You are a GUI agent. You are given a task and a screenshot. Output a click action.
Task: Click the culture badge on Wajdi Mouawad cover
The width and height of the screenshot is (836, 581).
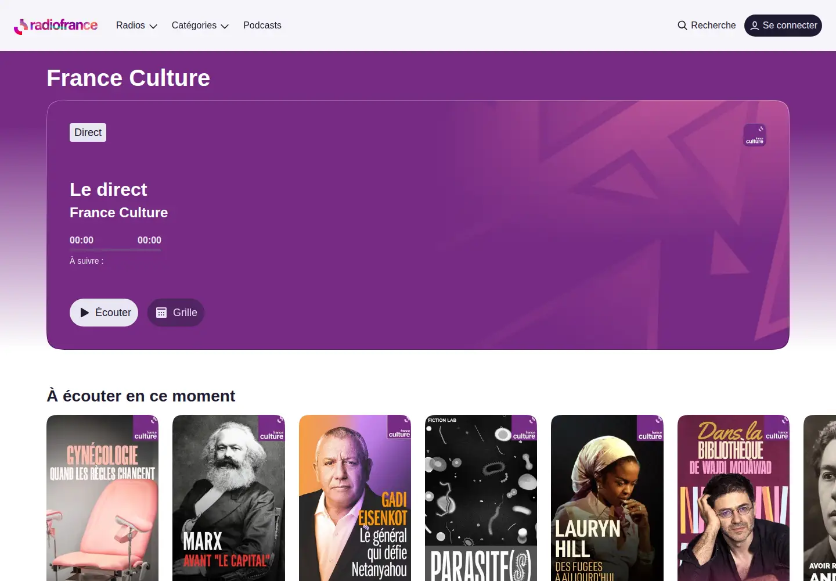[x=777, y=428]
